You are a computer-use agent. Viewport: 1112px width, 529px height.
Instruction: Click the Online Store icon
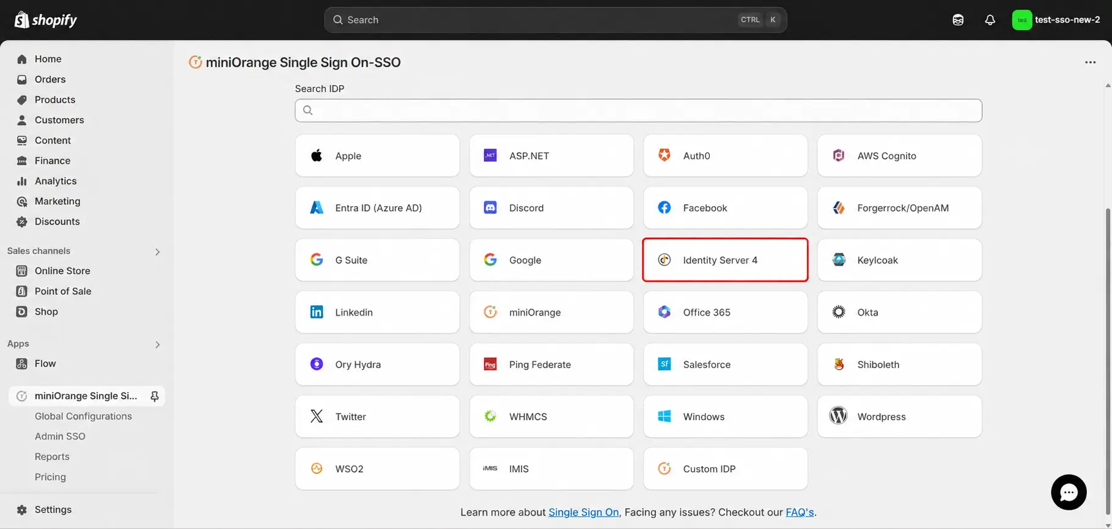pyautogui.click(x=22, y=271)
